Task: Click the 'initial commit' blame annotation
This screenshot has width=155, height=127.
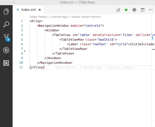Action: 121,67
